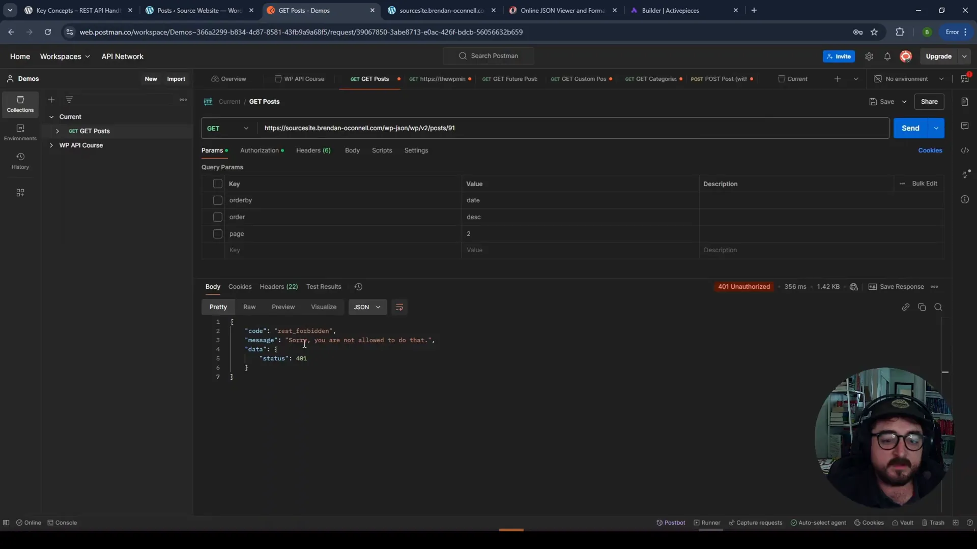Click the request URL input field
This screenshot has height=549, width=977.
573,128
